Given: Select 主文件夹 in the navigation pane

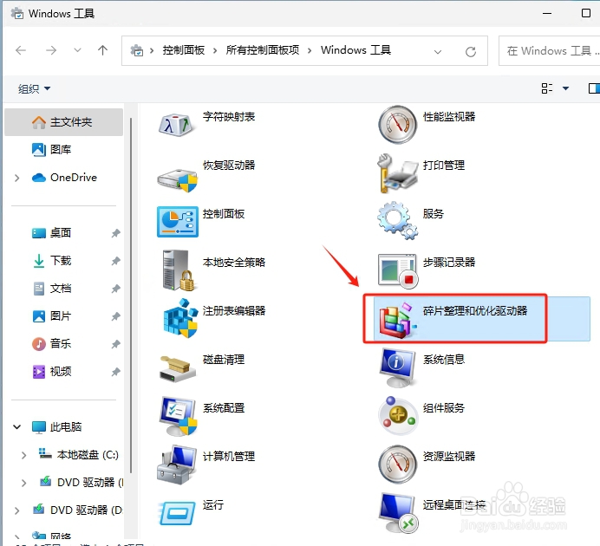Looking at the screenshot, I should [x=63, y=122].
